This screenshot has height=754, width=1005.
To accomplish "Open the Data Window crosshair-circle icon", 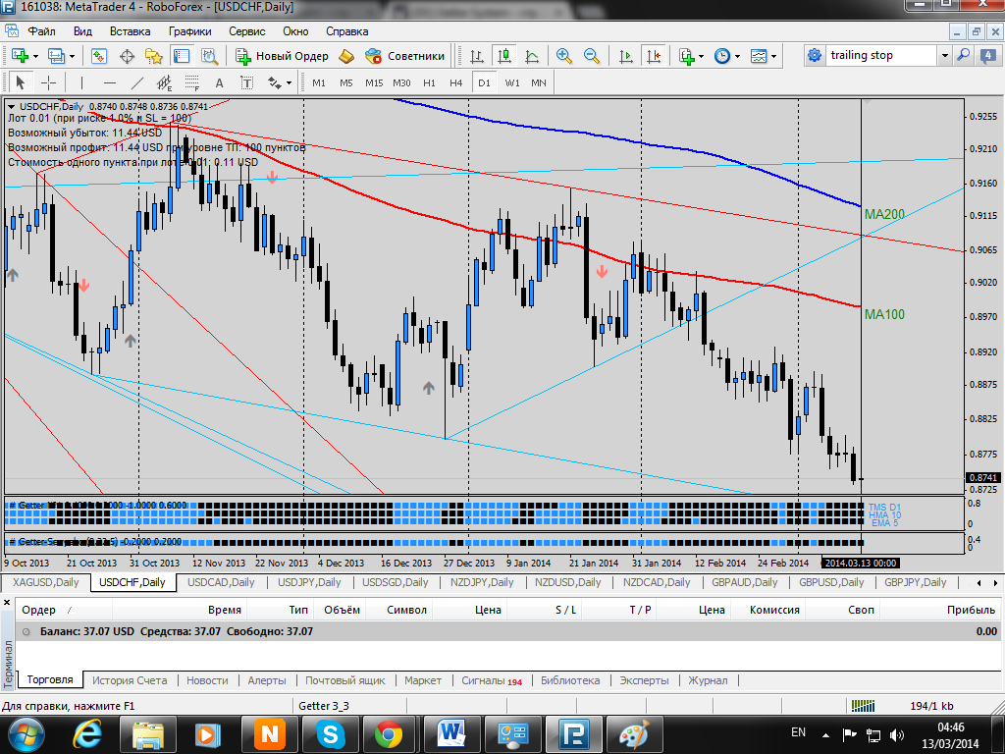I will pyautogui.click(x=127, y=56).
